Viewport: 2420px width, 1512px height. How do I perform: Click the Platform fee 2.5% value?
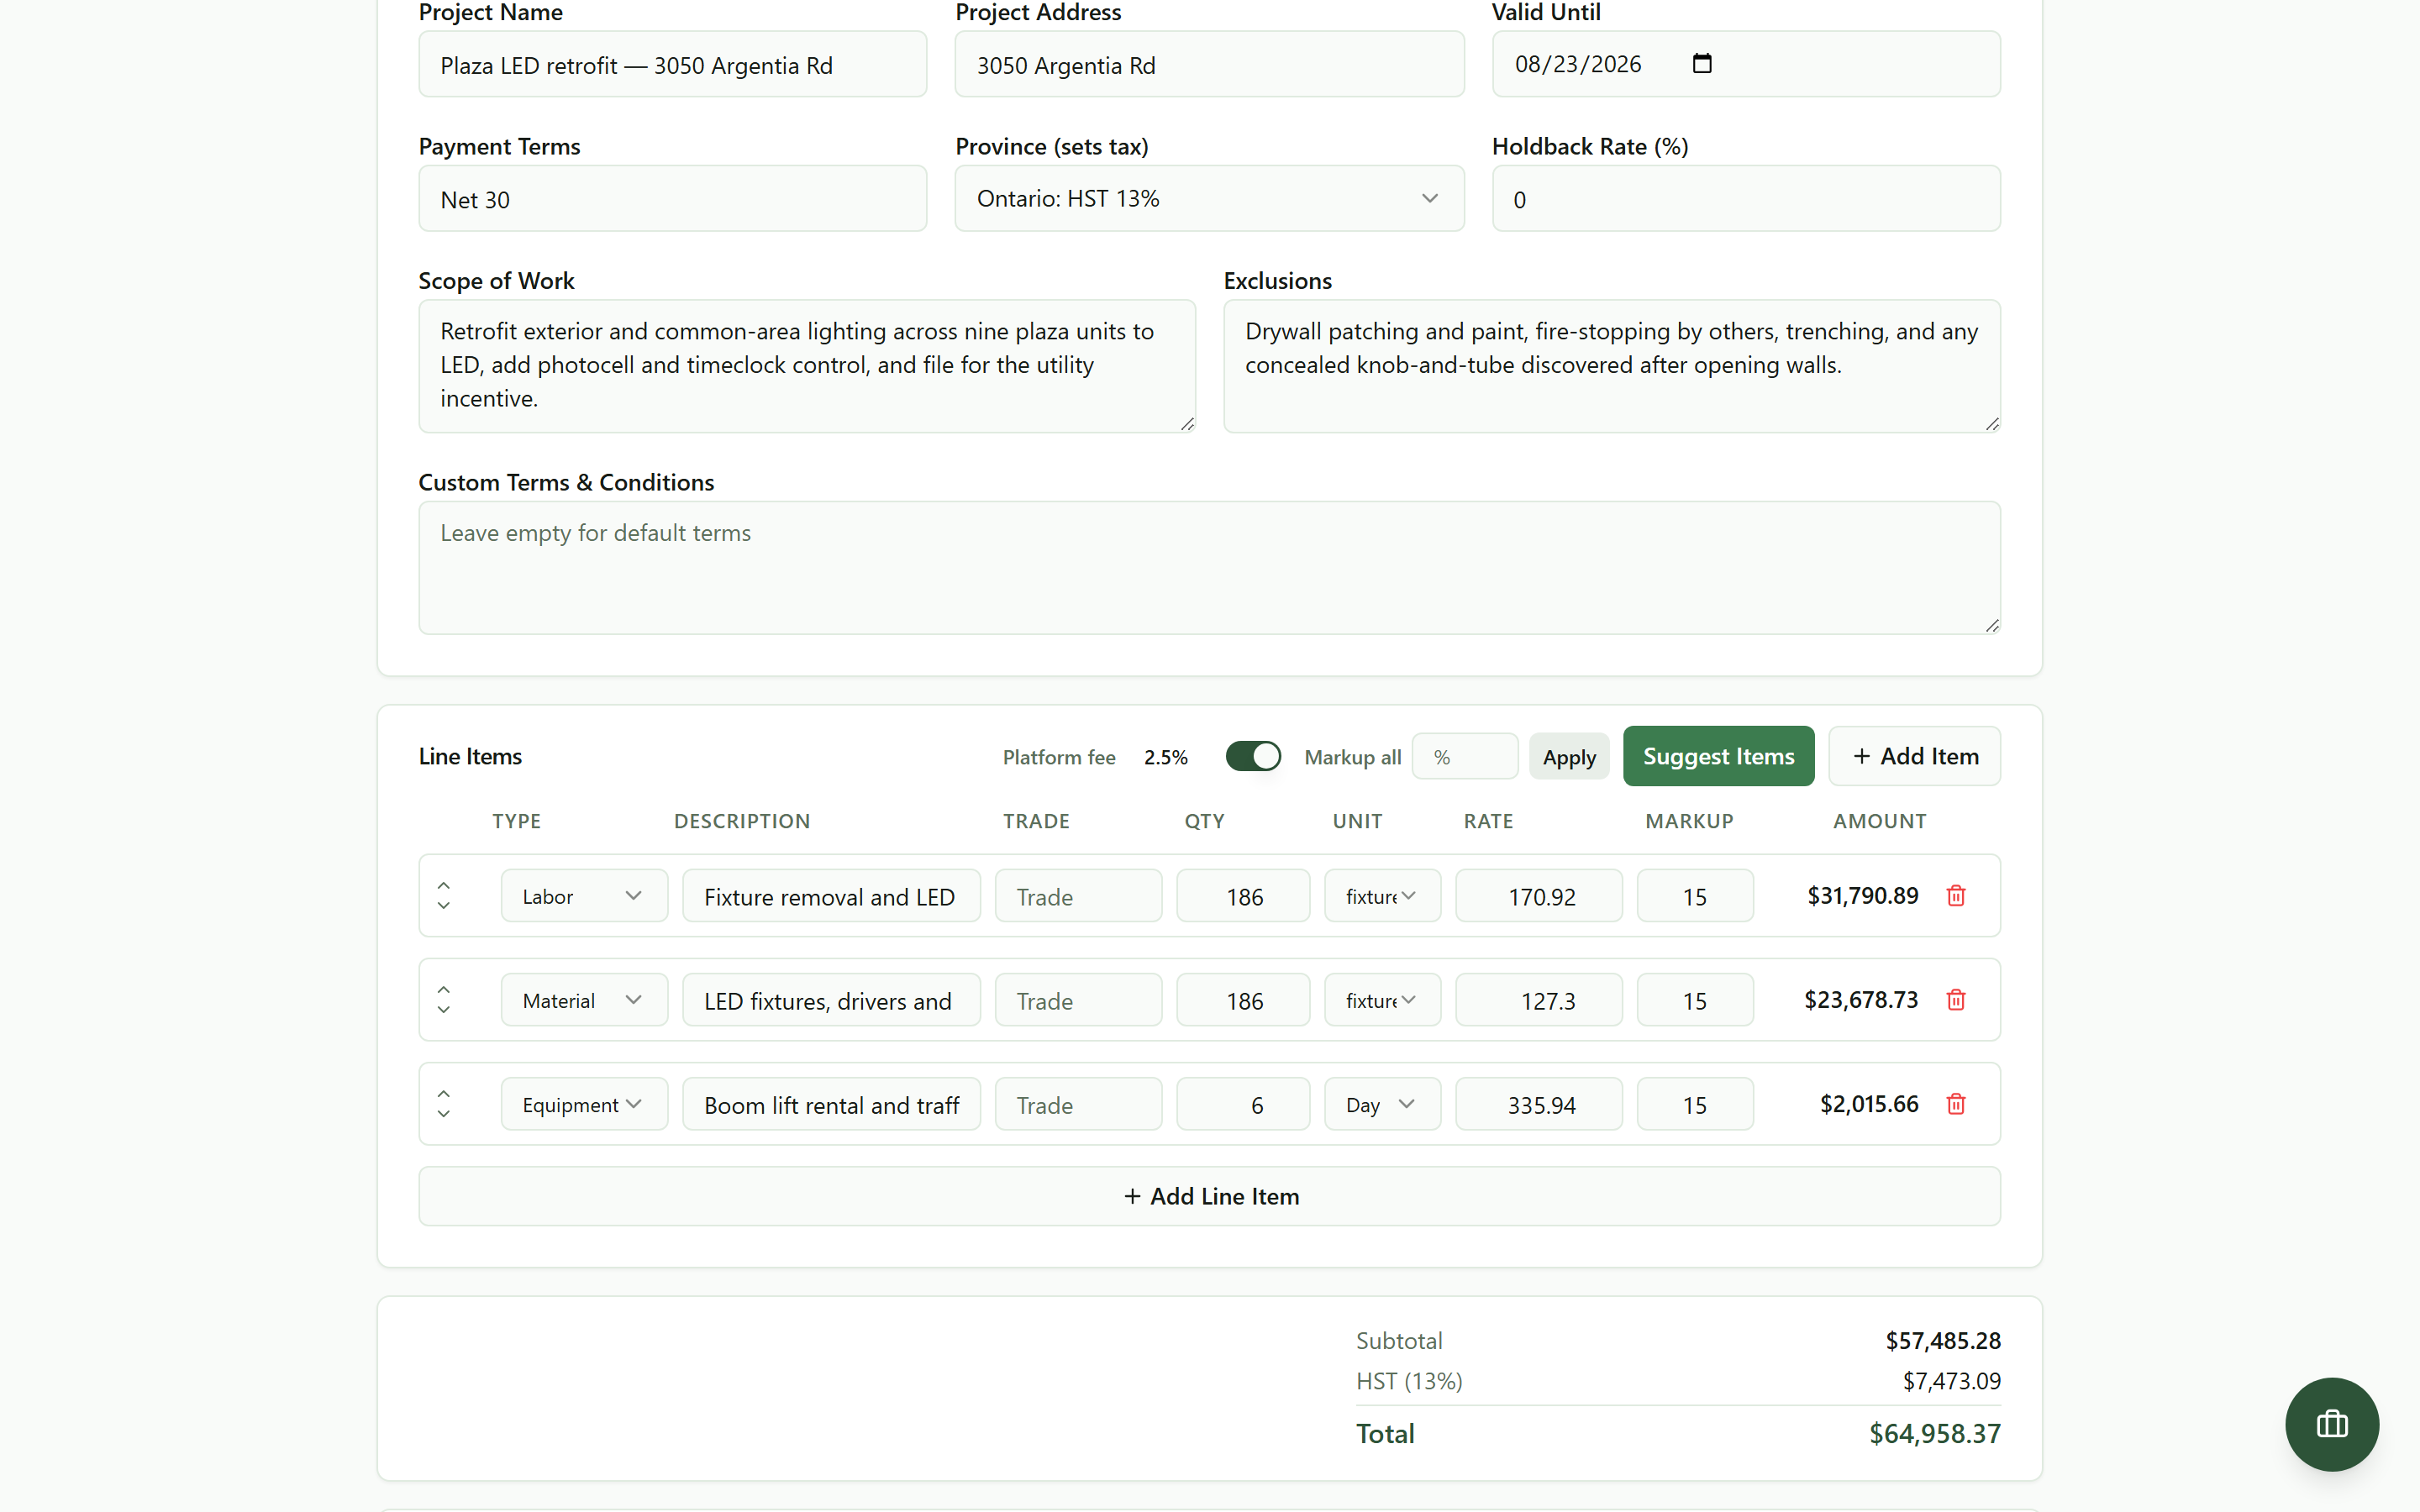click(1166, 757)
